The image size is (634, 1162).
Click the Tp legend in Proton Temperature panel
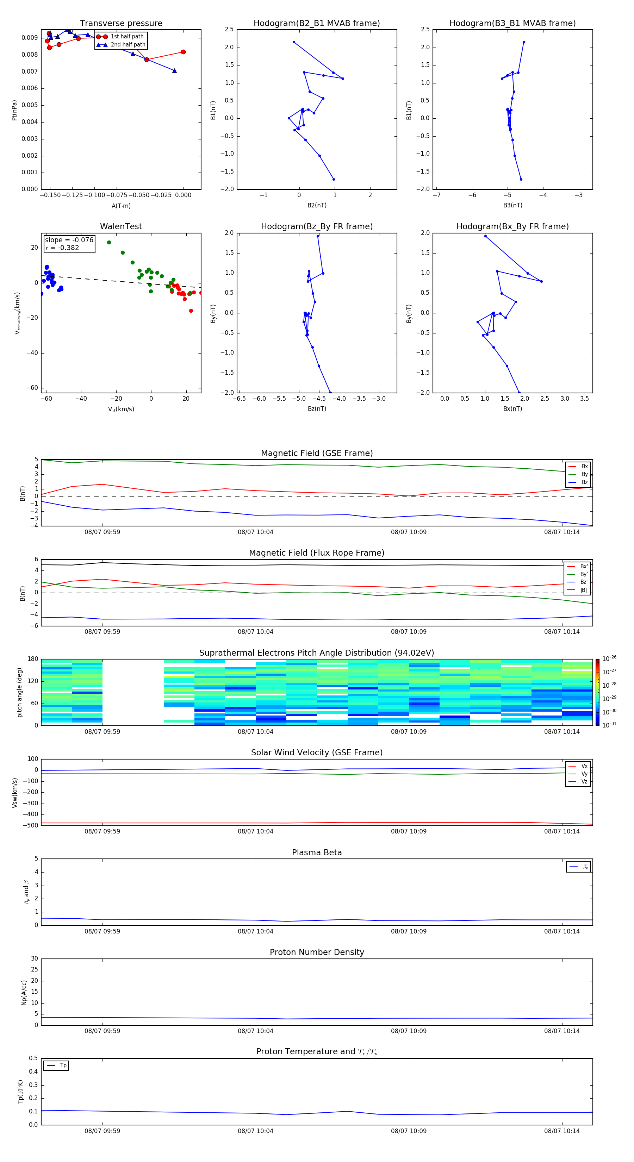pos(56,1066)
